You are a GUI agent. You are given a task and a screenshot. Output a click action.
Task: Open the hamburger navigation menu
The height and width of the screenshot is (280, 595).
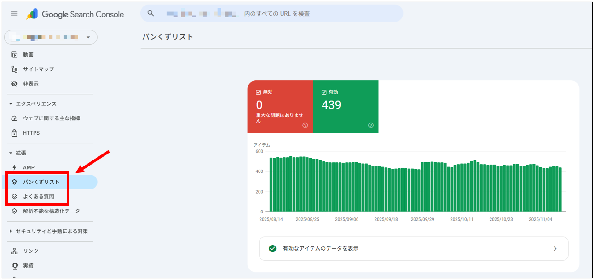pyautogui.click(x=14, y=13)
